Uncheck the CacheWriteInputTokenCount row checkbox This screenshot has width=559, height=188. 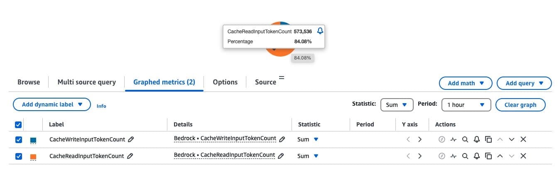[x=18, y=140]
